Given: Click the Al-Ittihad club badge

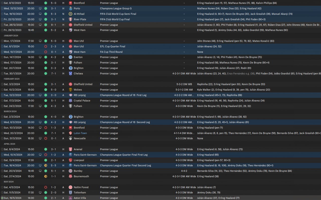Looking at the screenshot, I should coord(70,14).
